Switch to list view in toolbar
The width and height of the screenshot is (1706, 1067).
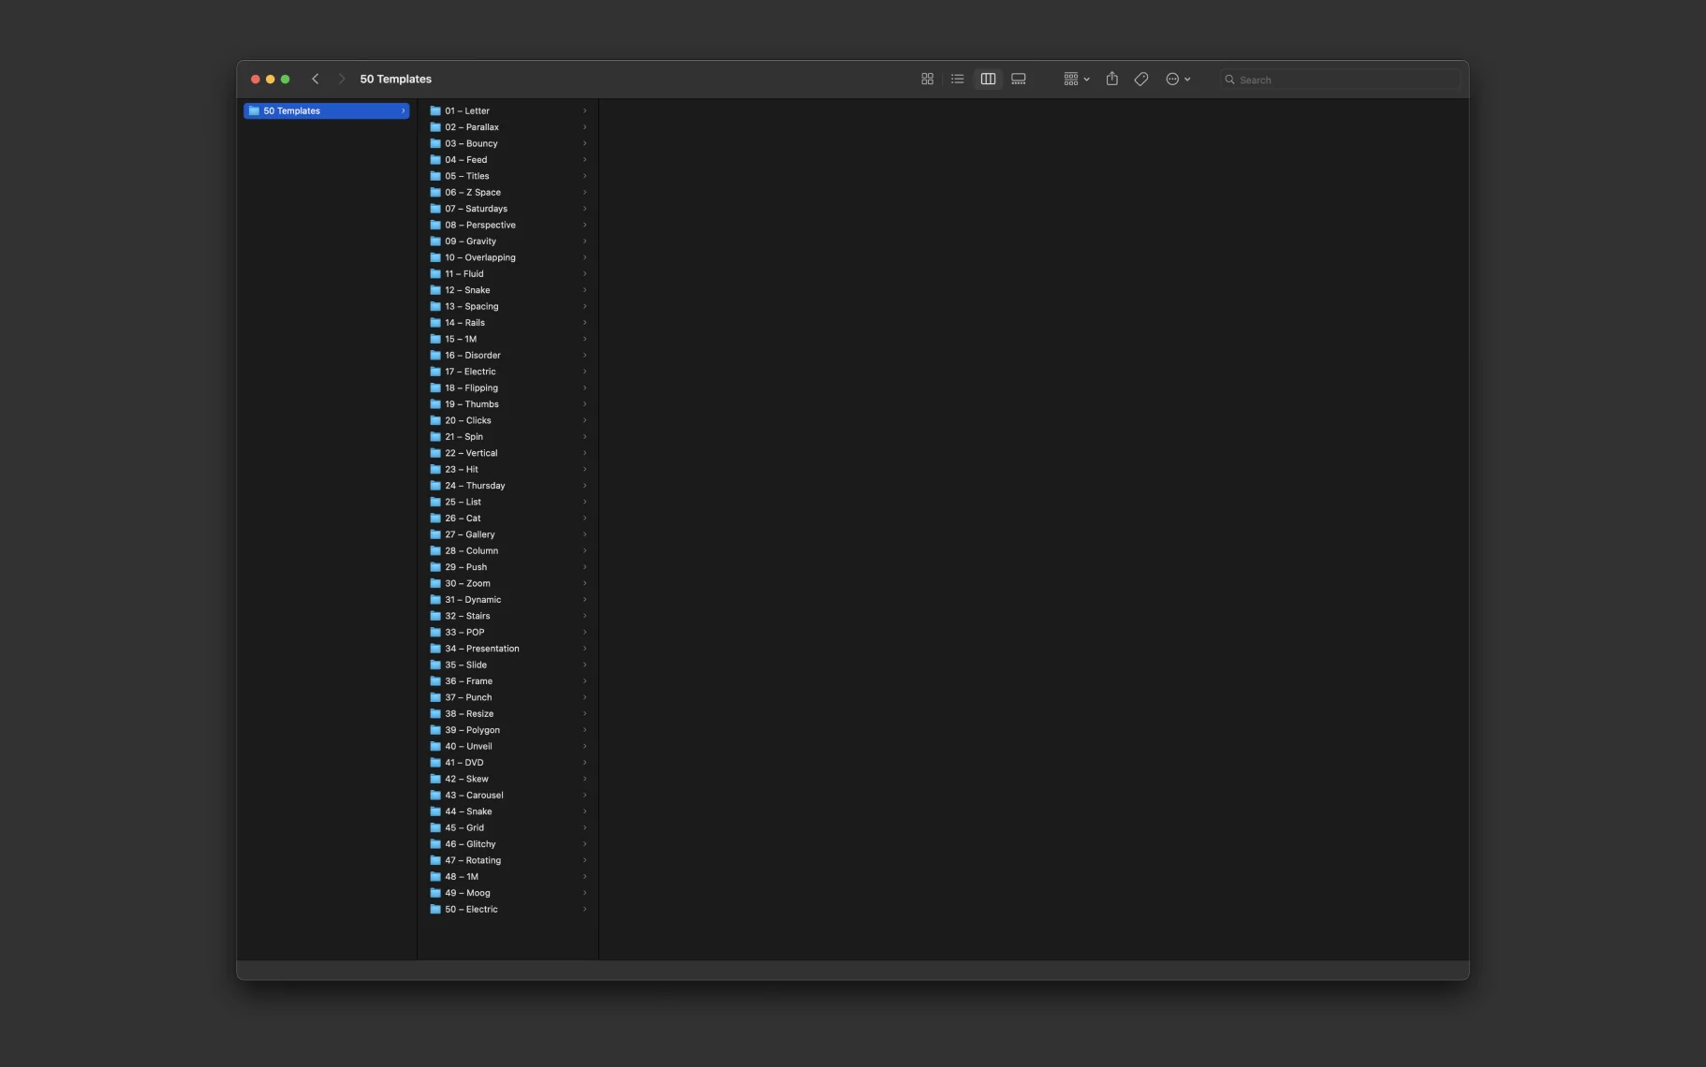tap(957, 80)
